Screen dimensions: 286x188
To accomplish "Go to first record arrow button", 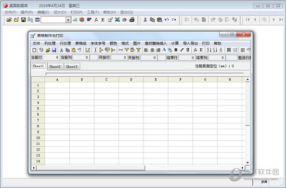I will tap(248, 20).
